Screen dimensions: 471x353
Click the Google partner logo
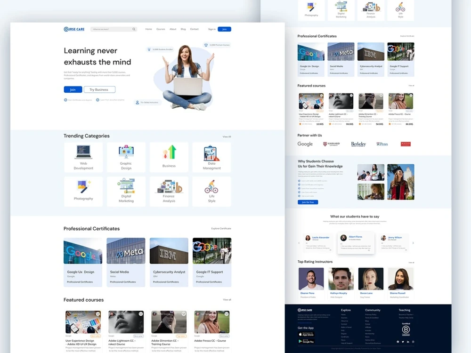[x=305, y=144]
